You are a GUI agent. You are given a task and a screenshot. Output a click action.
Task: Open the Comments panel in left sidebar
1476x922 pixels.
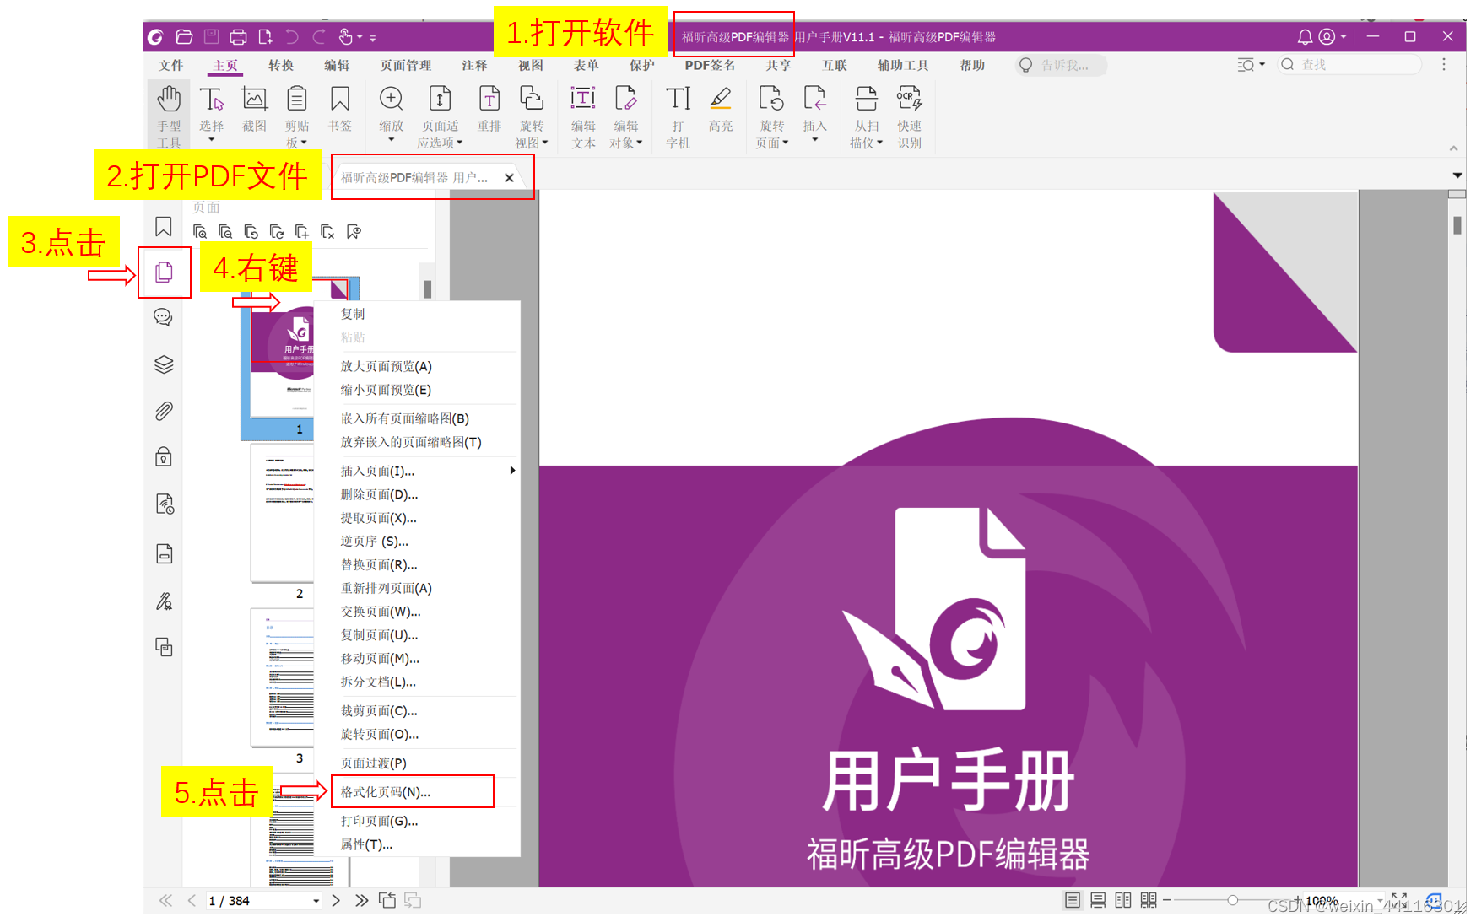163,317
